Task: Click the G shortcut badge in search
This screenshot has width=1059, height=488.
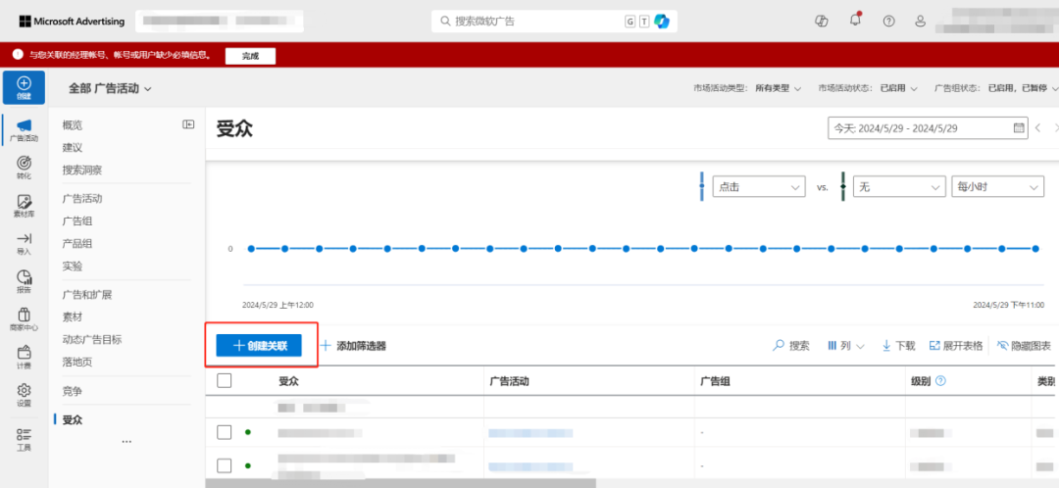Action: (x=630, y=22)
